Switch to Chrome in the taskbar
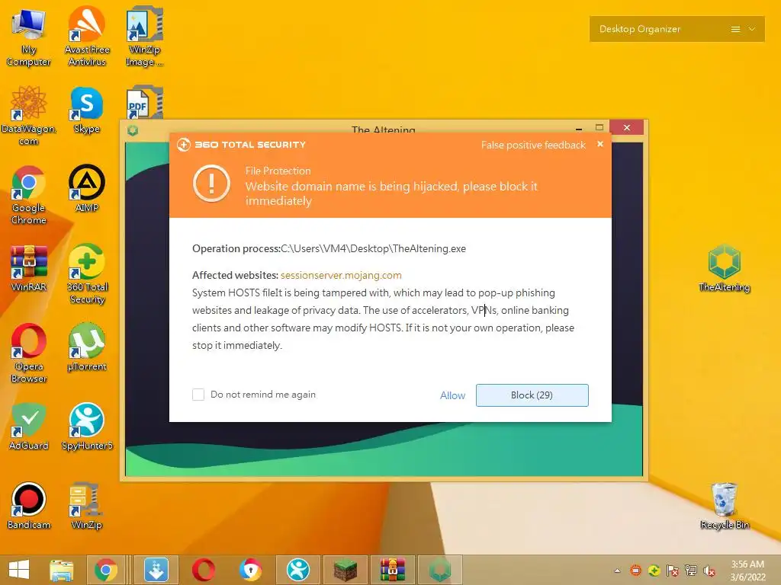The image size is (781, 585). click(105, 570)
